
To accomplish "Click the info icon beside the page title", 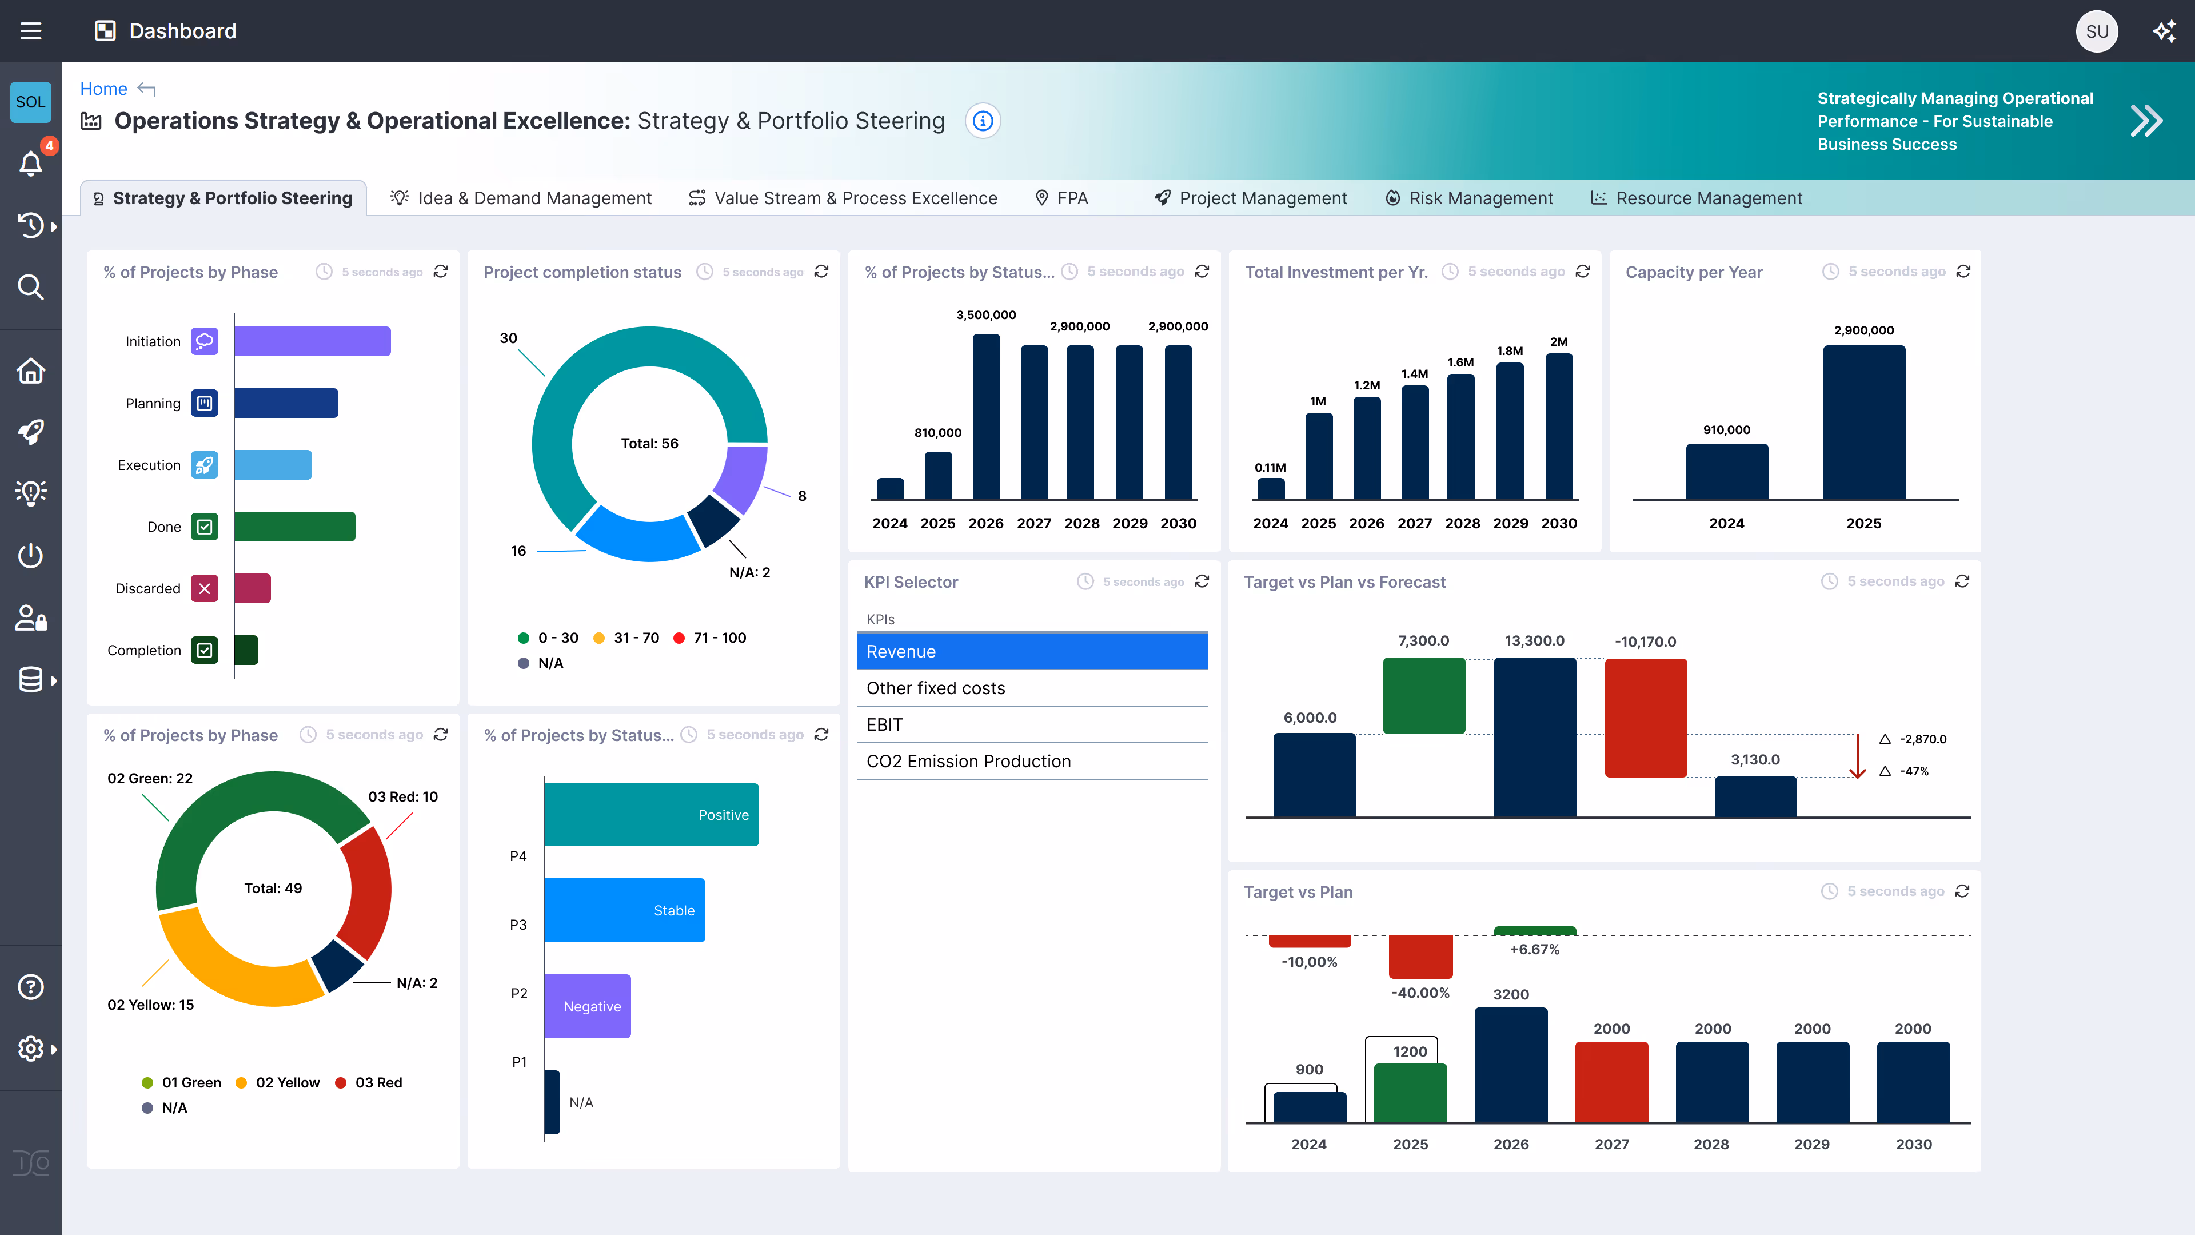I will 983,120.
